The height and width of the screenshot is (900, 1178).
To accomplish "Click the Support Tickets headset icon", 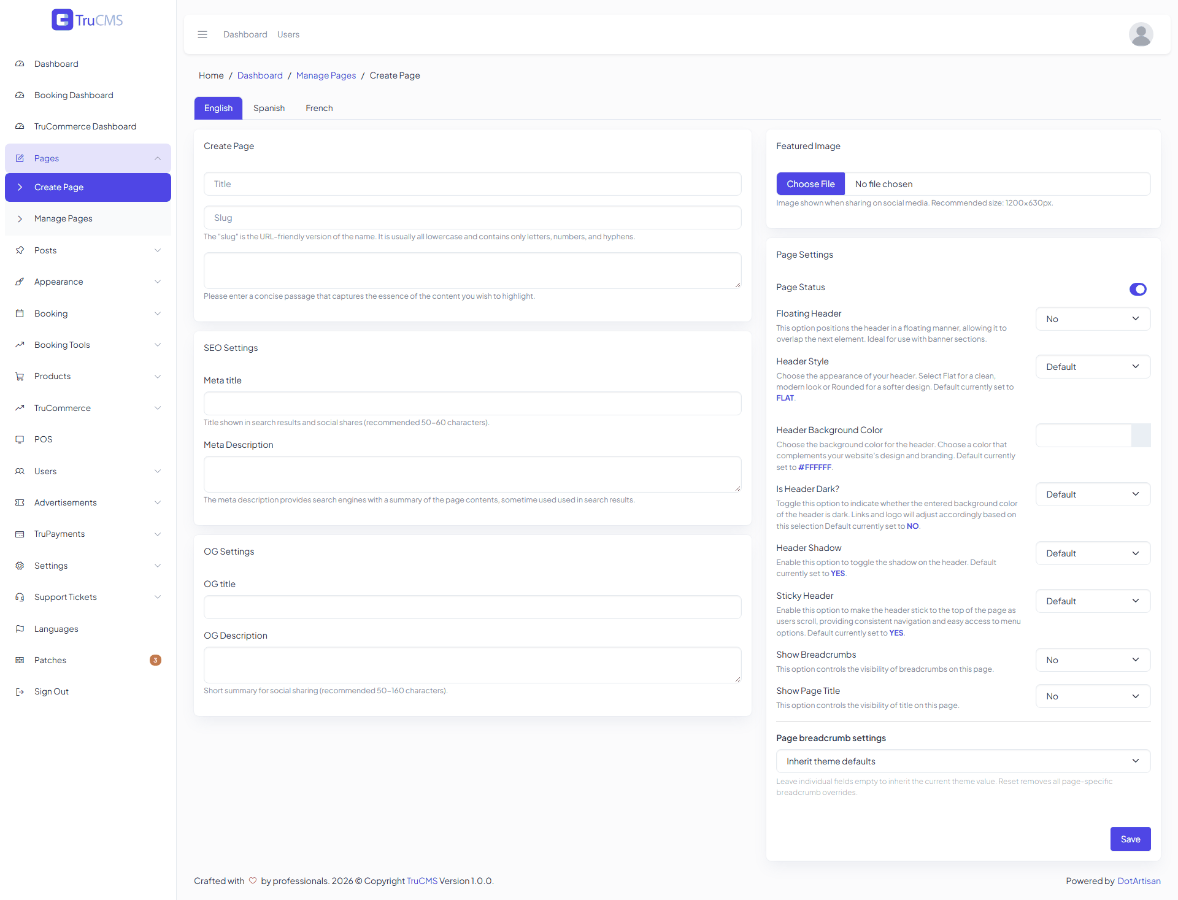I will 20,597.
